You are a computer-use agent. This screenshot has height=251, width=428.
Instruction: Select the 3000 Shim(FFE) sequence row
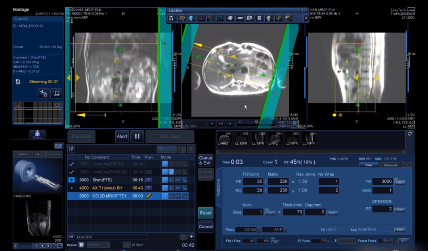[x=128, y=180]
